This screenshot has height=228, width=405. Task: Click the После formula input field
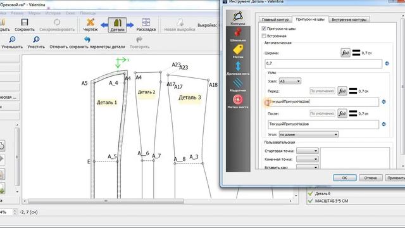pyautogui.click(x=323, y=124)
